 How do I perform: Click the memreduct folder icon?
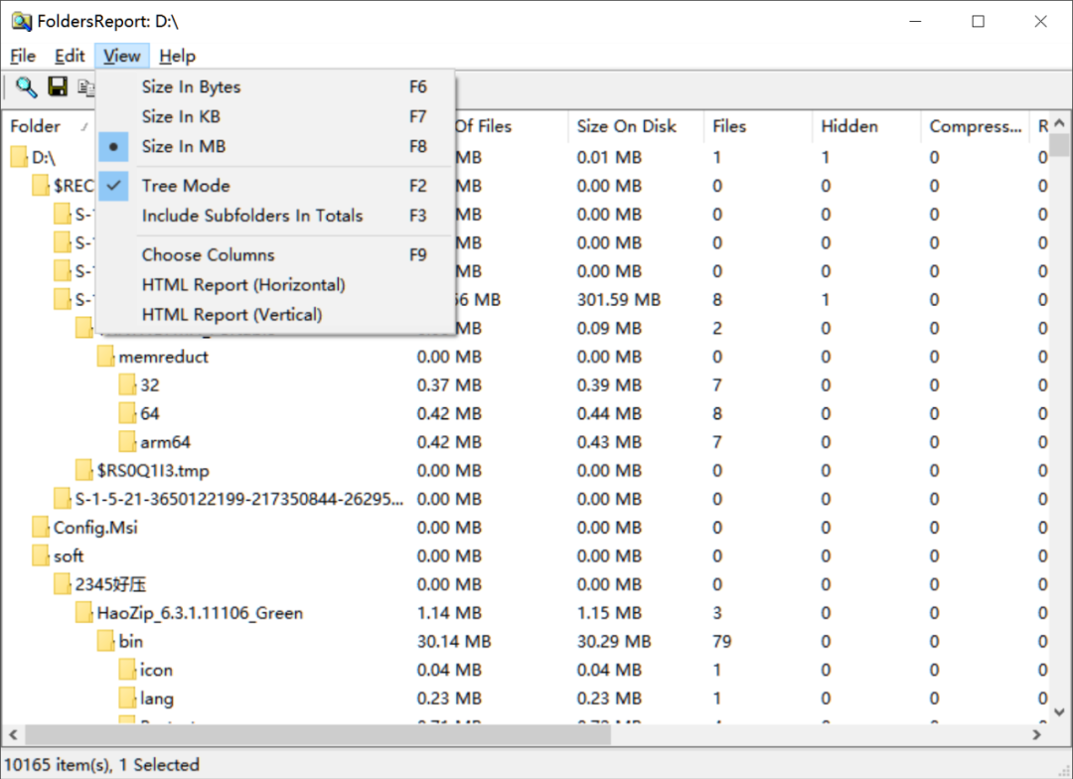coord(105,357)
